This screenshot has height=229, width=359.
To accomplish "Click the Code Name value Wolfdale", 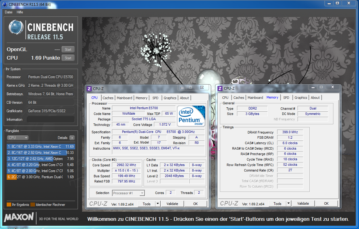I will (129, 113).
